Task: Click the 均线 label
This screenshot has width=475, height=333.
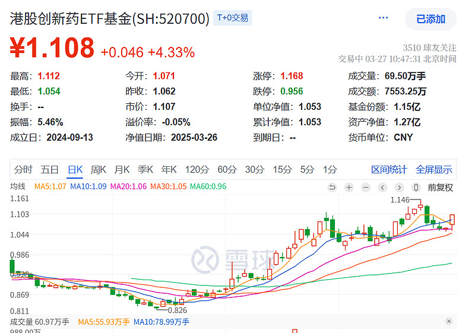Action: [18, 186]
